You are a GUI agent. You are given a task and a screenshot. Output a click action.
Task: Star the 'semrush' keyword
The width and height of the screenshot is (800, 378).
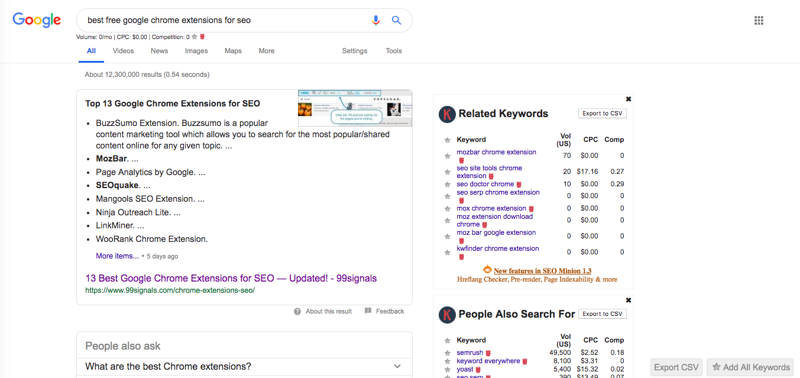click(448, 353)
